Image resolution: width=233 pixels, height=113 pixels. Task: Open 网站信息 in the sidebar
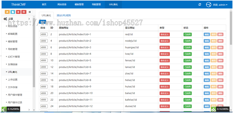(13, 26)
